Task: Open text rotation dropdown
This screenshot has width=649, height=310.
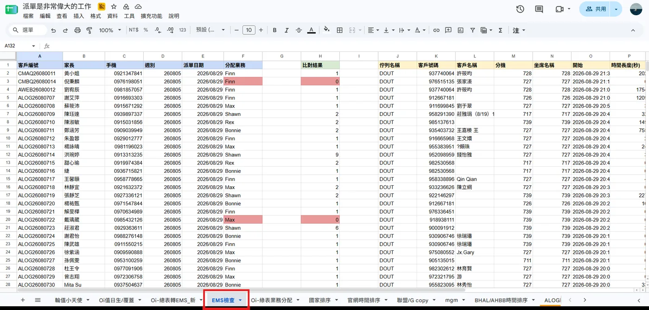Action: pos(420,30)
